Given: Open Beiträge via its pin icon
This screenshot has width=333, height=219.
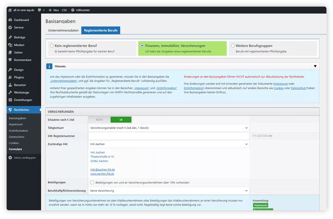Looking at the screenshot, I should [10, 37].
